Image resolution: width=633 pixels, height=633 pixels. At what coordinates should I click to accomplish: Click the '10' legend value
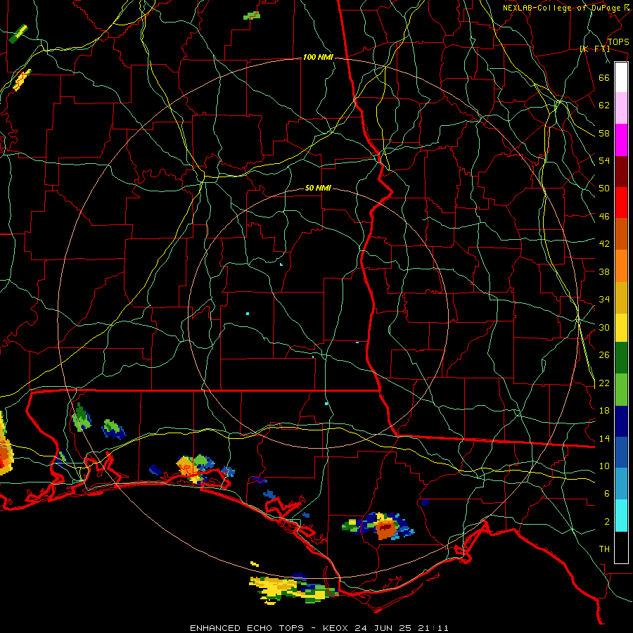click(x=604, y=466)
